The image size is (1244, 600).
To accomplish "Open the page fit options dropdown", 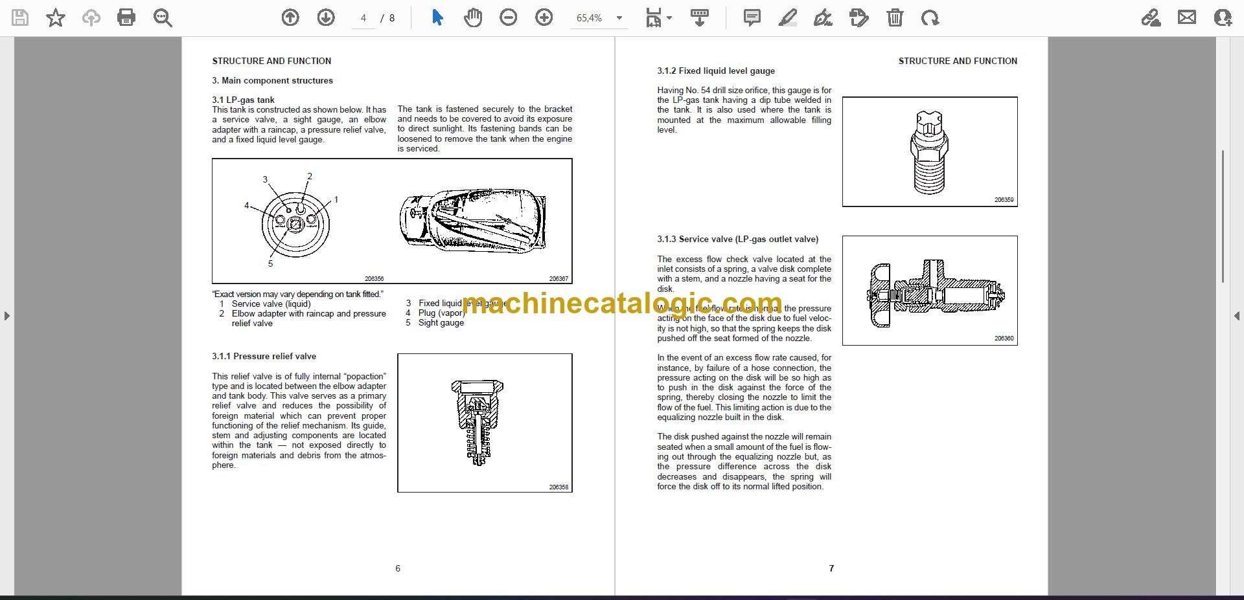I will (x=658, y=18).
